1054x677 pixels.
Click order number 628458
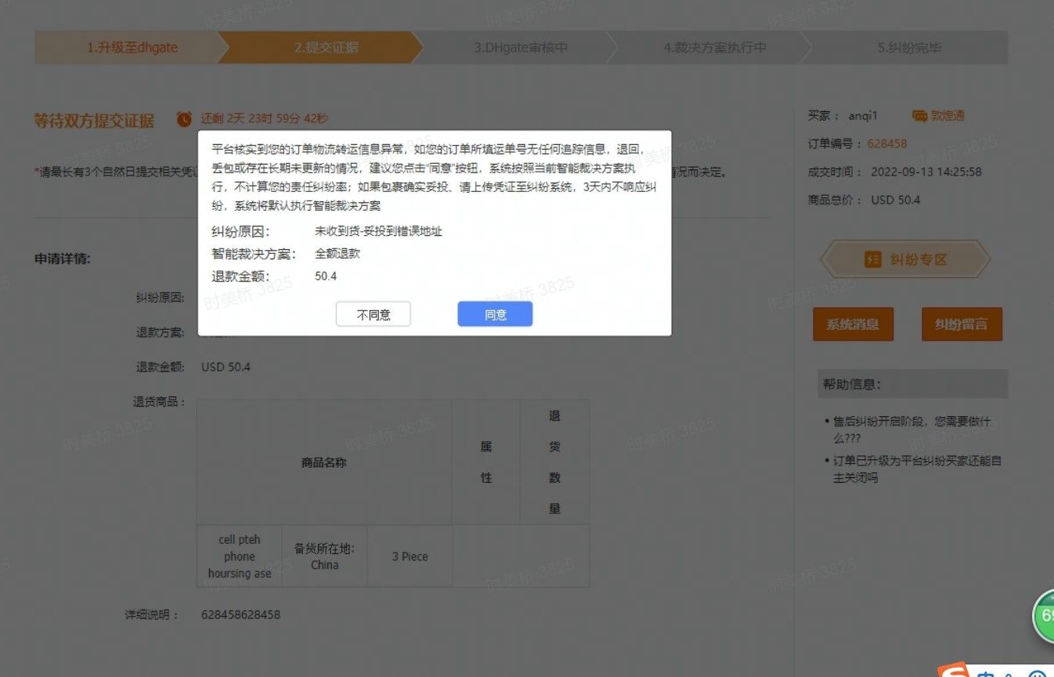tap(886, 143)
